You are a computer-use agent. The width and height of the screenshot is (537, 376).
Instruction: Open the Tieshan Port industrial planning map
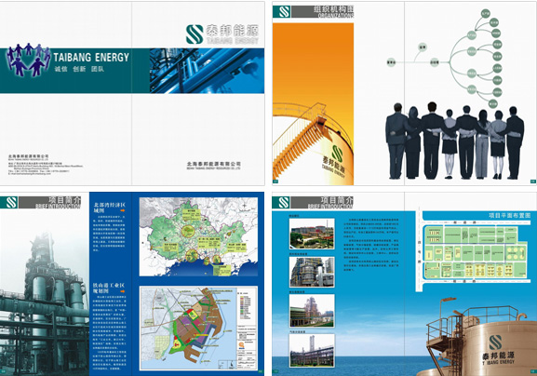click(198, 328)
